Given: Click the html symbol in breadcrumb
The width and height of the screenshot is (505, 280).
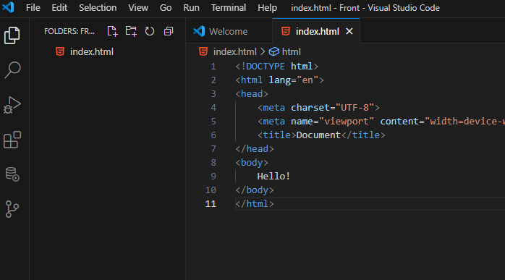Looking at the screenshot, I should (291, 52).
